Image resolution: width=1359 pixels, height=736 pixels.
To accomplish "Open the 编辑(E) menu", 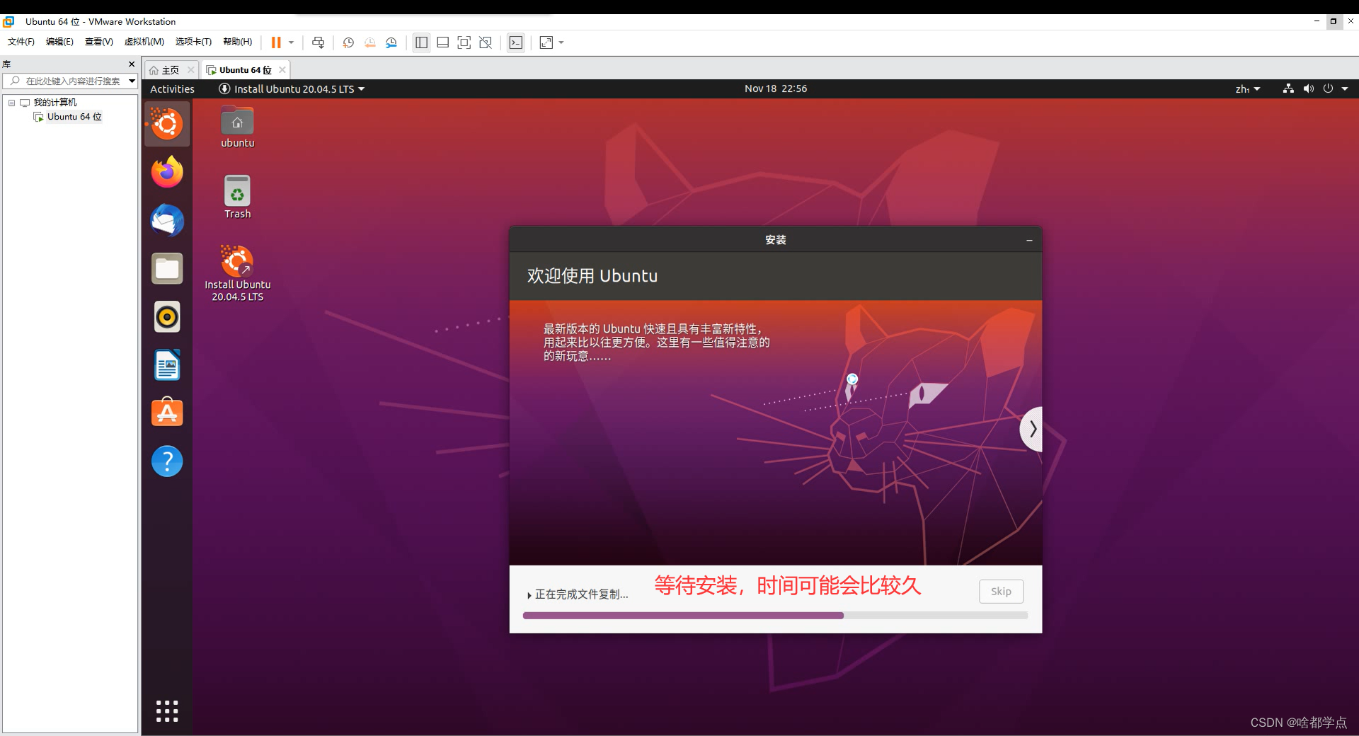I will [59, 42].
